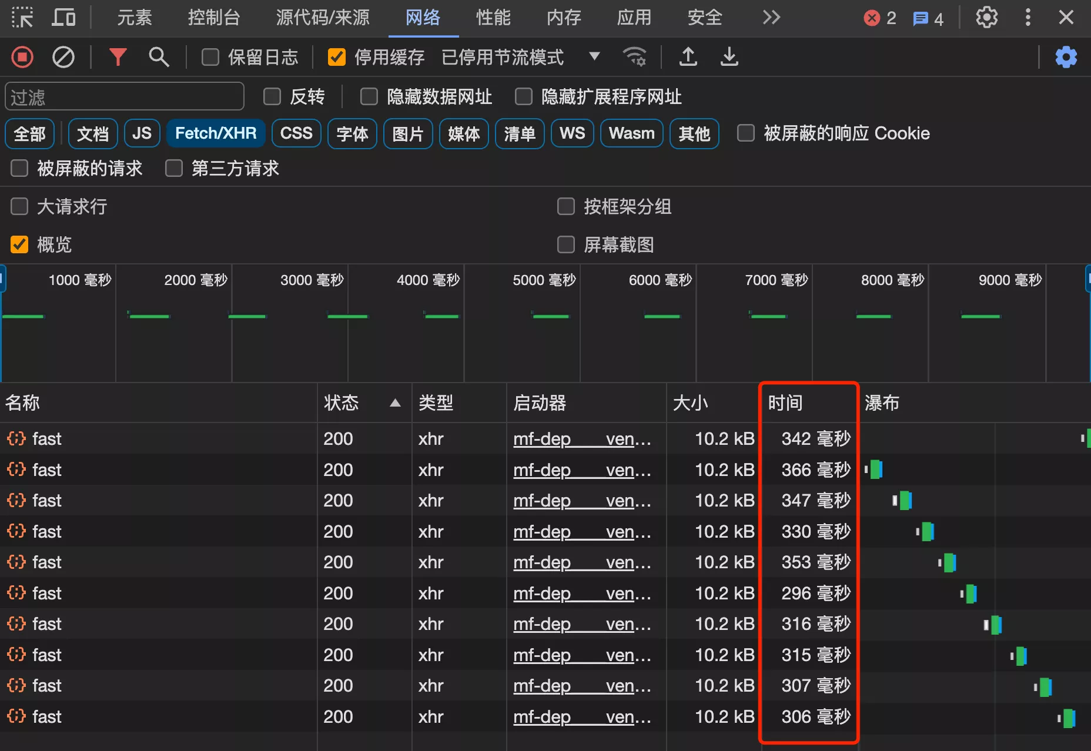The width and height of the screenshot is (1091, 751).
Task: Toggle the red filter funnel icon
Action: [x=118, y=57]
